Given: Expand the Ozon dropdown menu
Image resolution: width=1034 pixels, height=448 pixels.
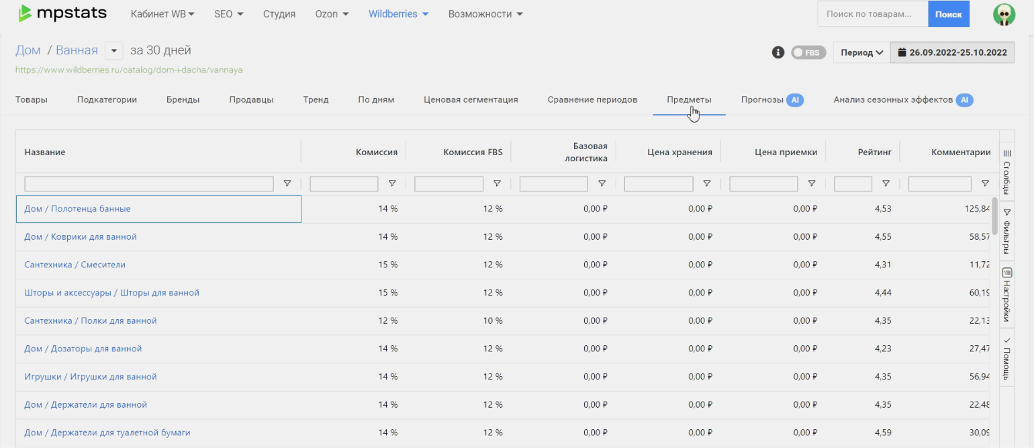Looking at the screenshot, I should click(332, 14).
